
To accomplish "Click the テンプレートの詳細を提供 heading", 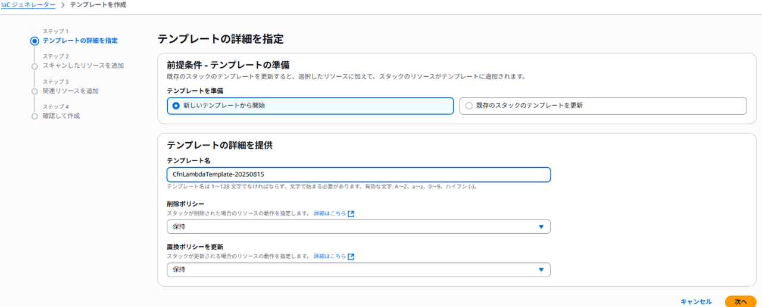I will (220, 145).
